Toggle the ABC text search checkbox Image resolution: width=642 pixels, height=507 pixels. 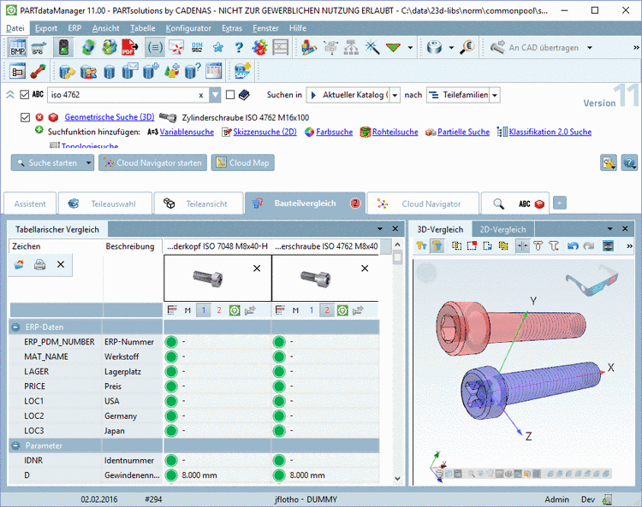tap(25, 94)
